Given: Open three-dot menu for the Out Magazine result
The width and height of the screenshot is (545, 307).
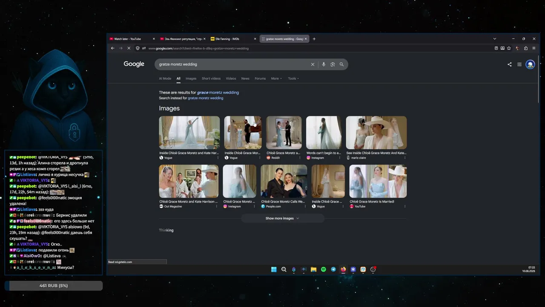Looking at the screenshot, I should tap(217, 206).
